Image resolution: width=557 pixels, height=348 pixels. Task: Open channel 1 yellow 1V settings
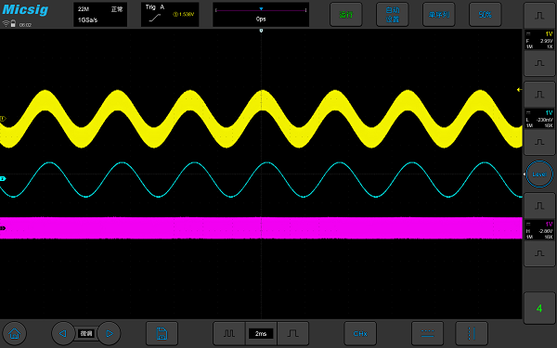point(539,40)
